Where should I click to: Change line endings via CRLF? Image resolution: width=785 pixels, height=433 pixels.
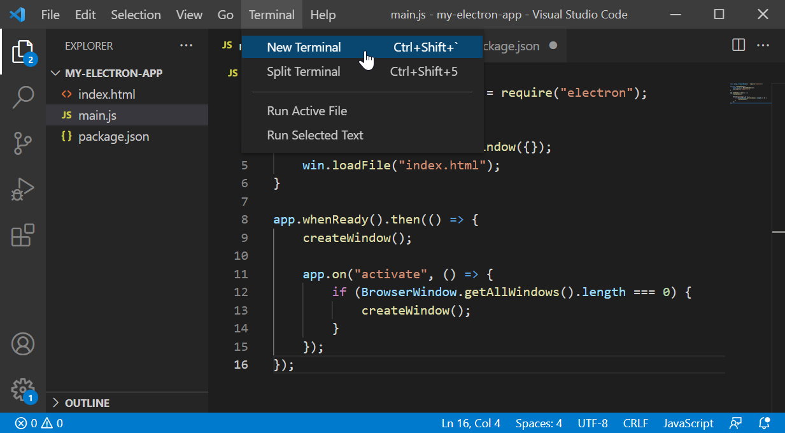point(635,423)
